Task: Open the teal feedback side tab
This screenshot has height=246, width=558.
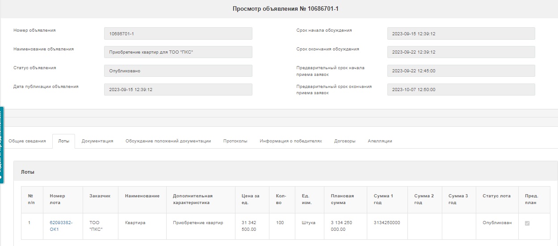Action: coord(2,145)
